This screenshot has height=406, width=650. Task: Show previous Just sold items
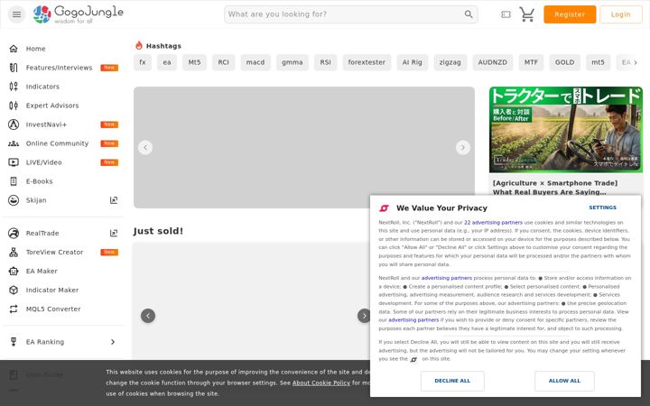click(148, 316)
